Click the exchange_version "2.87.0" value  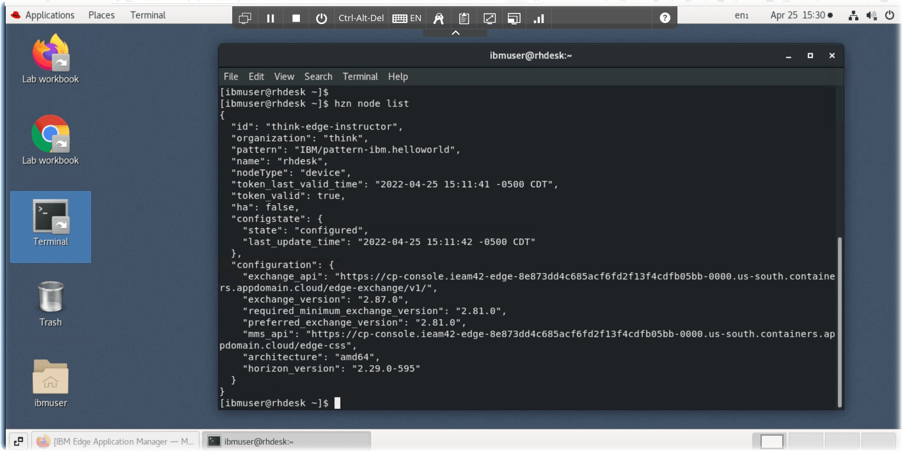(380, 299)
